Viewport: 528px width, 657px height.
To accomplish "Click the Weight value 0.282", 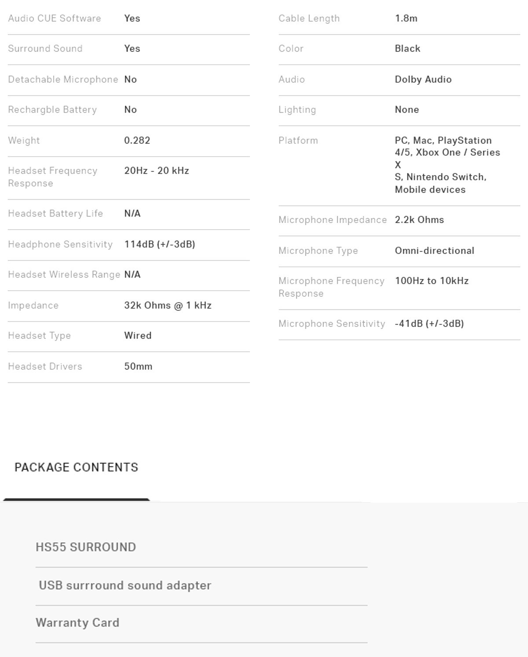I will [137, 140].
